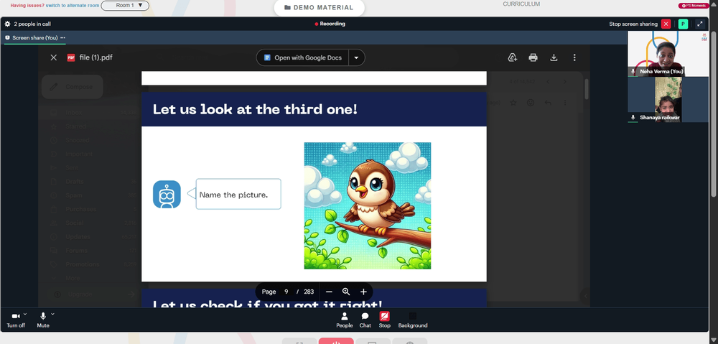Click the PDF zoom-out minus icon
Viewport: 718px width, 344px height.
(x=329, y=292)
